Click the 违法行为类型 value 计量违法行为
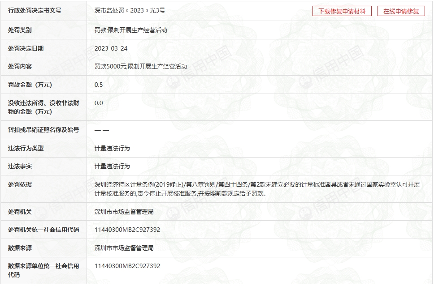This screenshot has height=286, width=434. pos(112,148)
